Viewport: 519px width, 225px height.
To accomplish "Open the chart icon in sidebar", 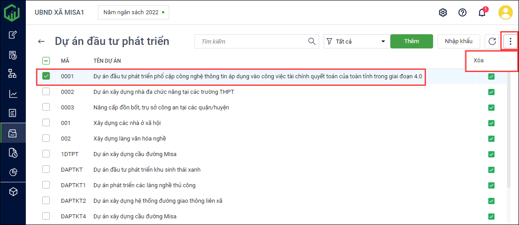I will (13, 94).
